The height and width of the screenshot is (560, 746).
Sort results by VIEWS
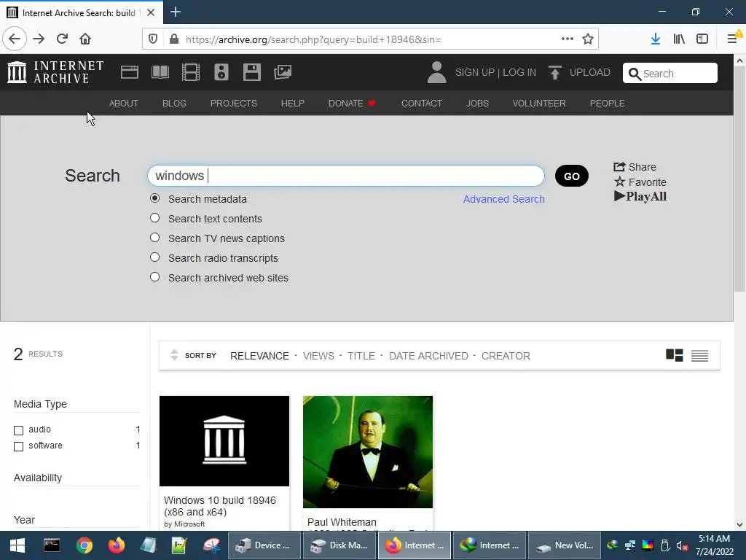pyautogui.click(x=318, y=356)
